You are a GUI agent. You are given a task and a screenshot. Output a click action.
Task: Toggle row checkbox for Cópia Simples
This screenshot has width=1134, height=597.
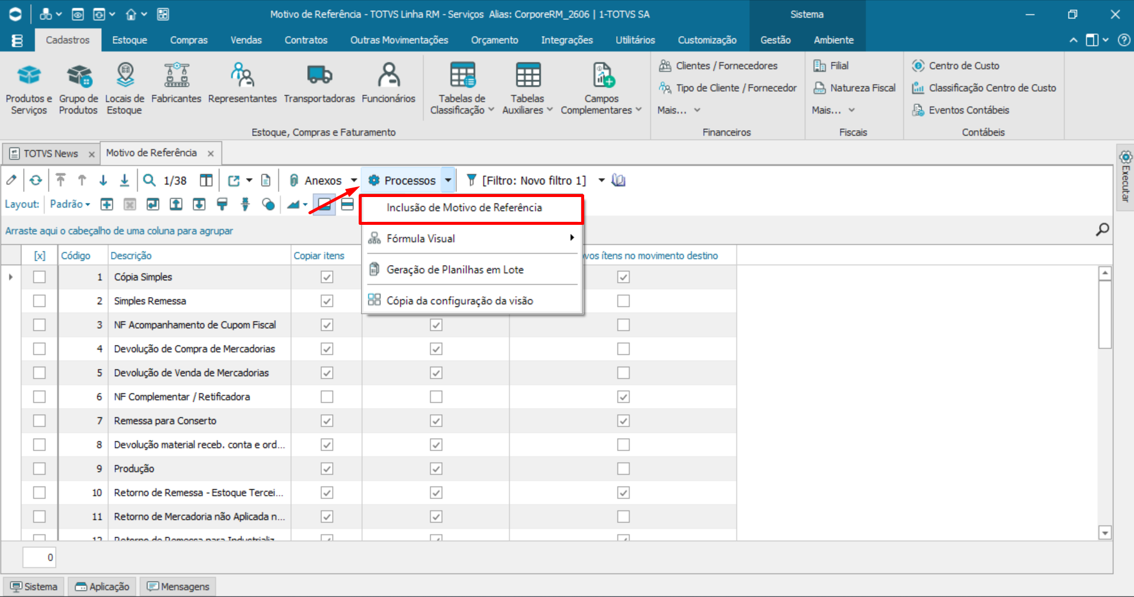point(39,277)
